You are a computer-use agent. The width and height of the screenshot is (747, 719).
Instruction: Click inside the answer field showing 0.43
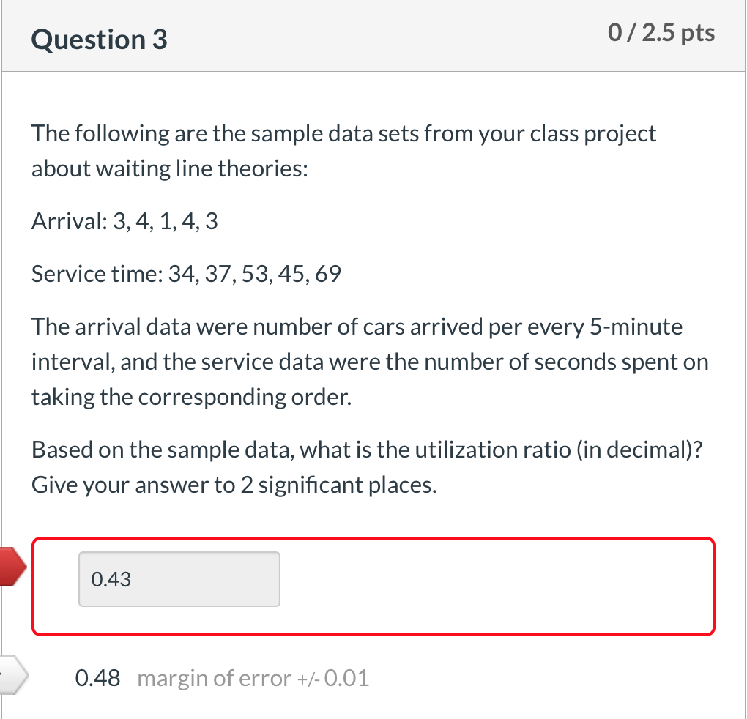click(x=179, y=578)
